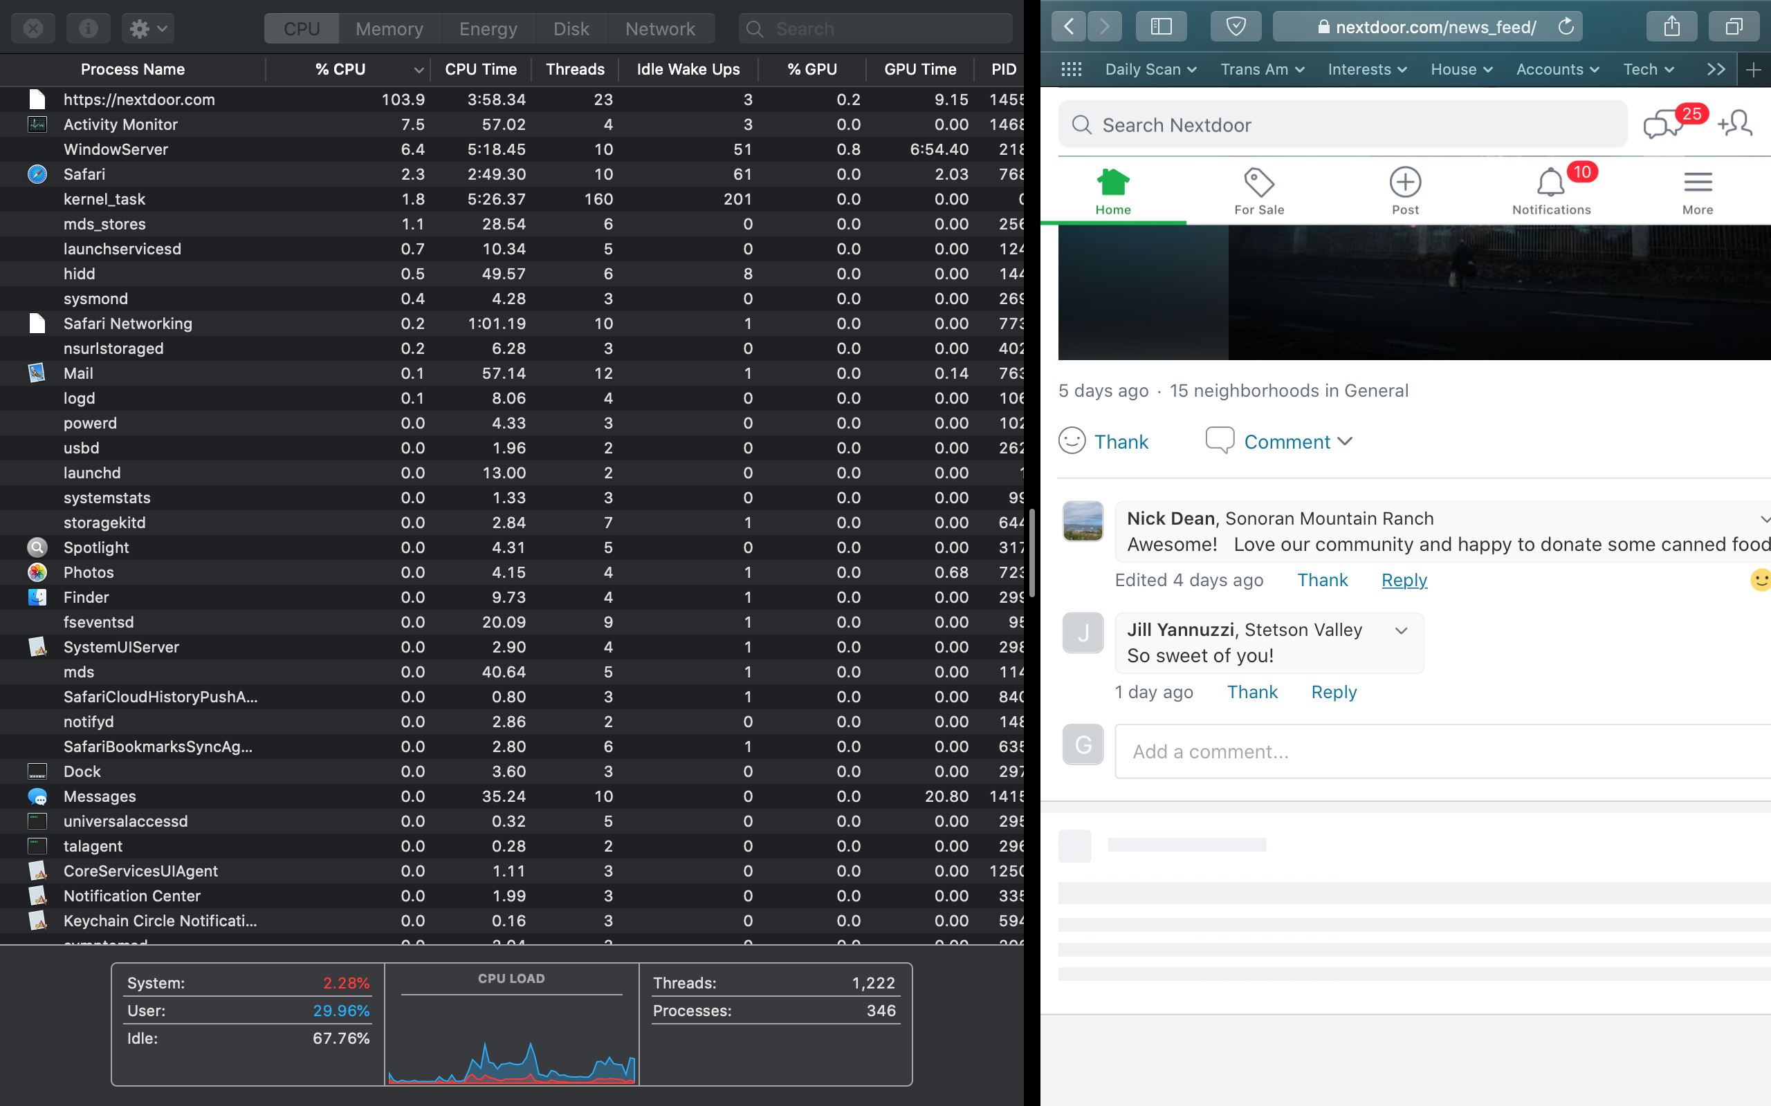Open Daily Scan bookmarks folder dropdown
This screenshot has width=1771, height=1106.
click(x=1150, y=70)
